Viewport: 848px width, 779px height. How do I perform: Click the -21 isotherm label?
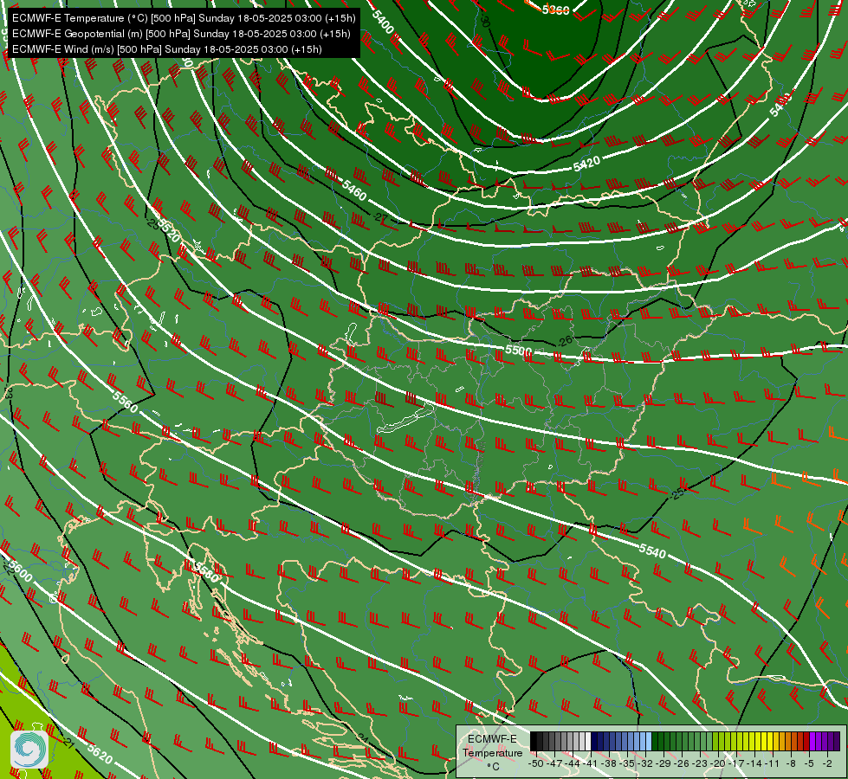pos(68,743)
